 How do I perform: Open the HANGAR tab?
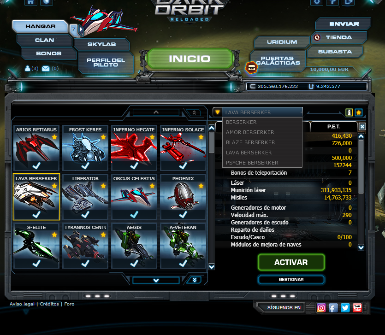click(40, 26)
